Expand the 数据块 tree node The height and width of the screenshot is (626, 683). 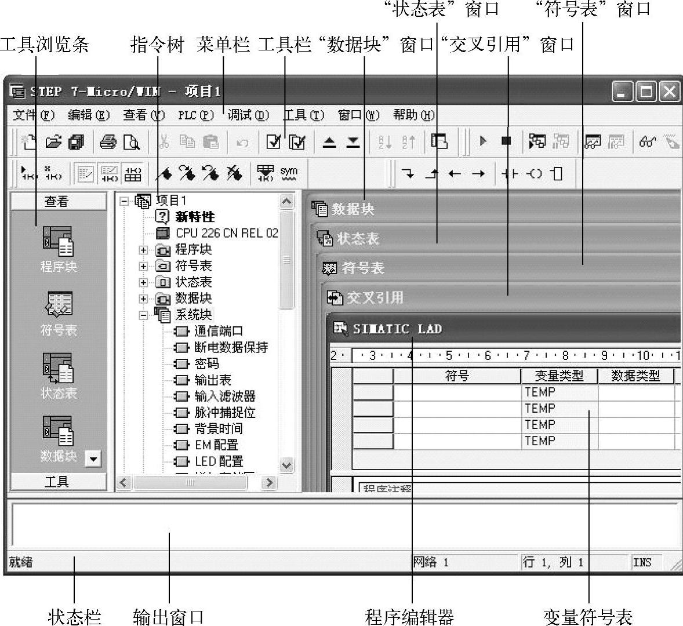tap(143, 299)
